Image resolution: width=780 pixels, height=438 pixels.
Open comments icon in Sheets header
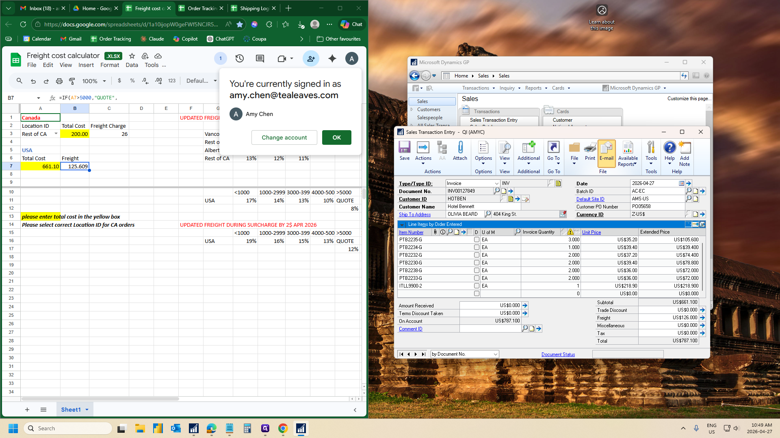coord(260,59)
